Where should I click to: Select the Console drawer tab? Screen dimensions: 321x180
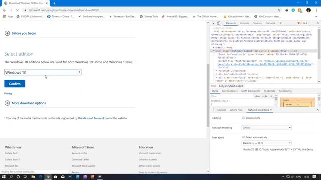222,110
